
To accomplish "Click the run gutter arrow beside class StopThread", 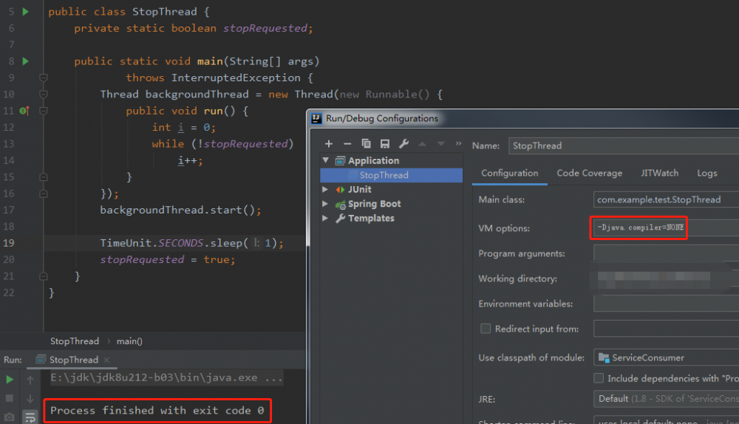I will 25,11.
